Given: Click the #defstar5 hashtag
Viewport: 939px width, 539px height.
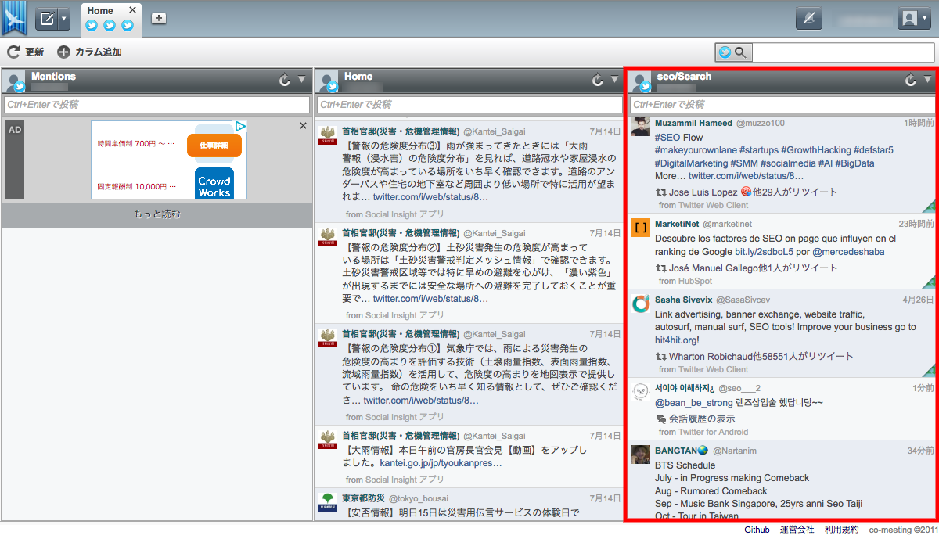Looking at the screenshot, I should pyautogui.click(x=875, y=150).
